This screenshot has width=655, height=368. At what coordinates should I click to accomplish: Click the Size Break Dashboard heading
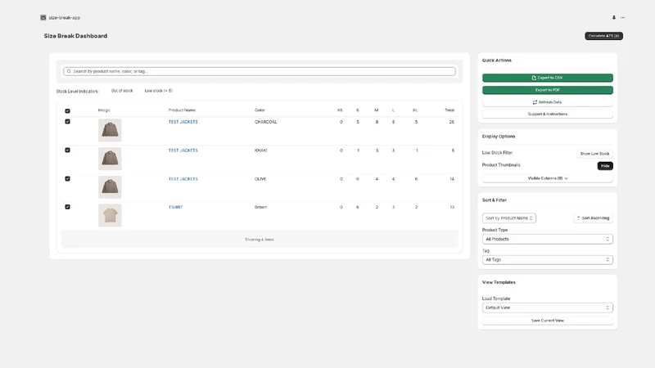(x=75, y=36)
